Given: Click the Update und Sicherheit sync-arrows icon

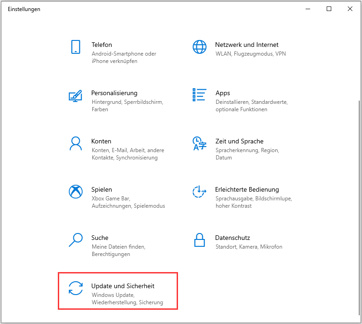Looking at the screenshot, I should coord(75,288).
